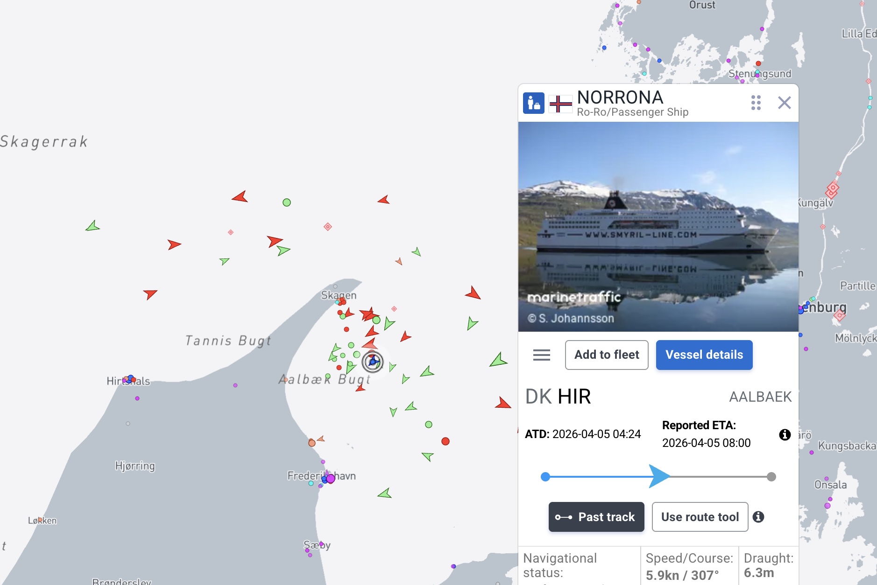Click the Add to fleet button
The width and height of the screenshot is (877, 585).
[606, 355]
